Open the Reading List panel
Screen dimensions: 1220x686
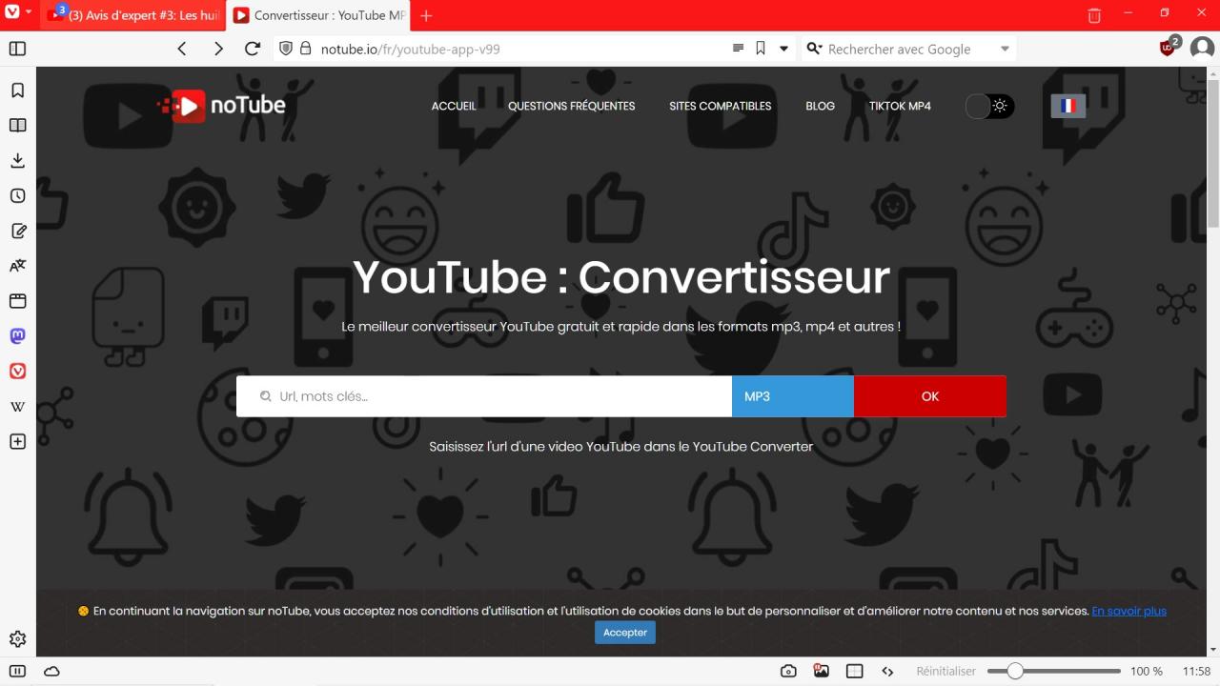pos(17,126)
